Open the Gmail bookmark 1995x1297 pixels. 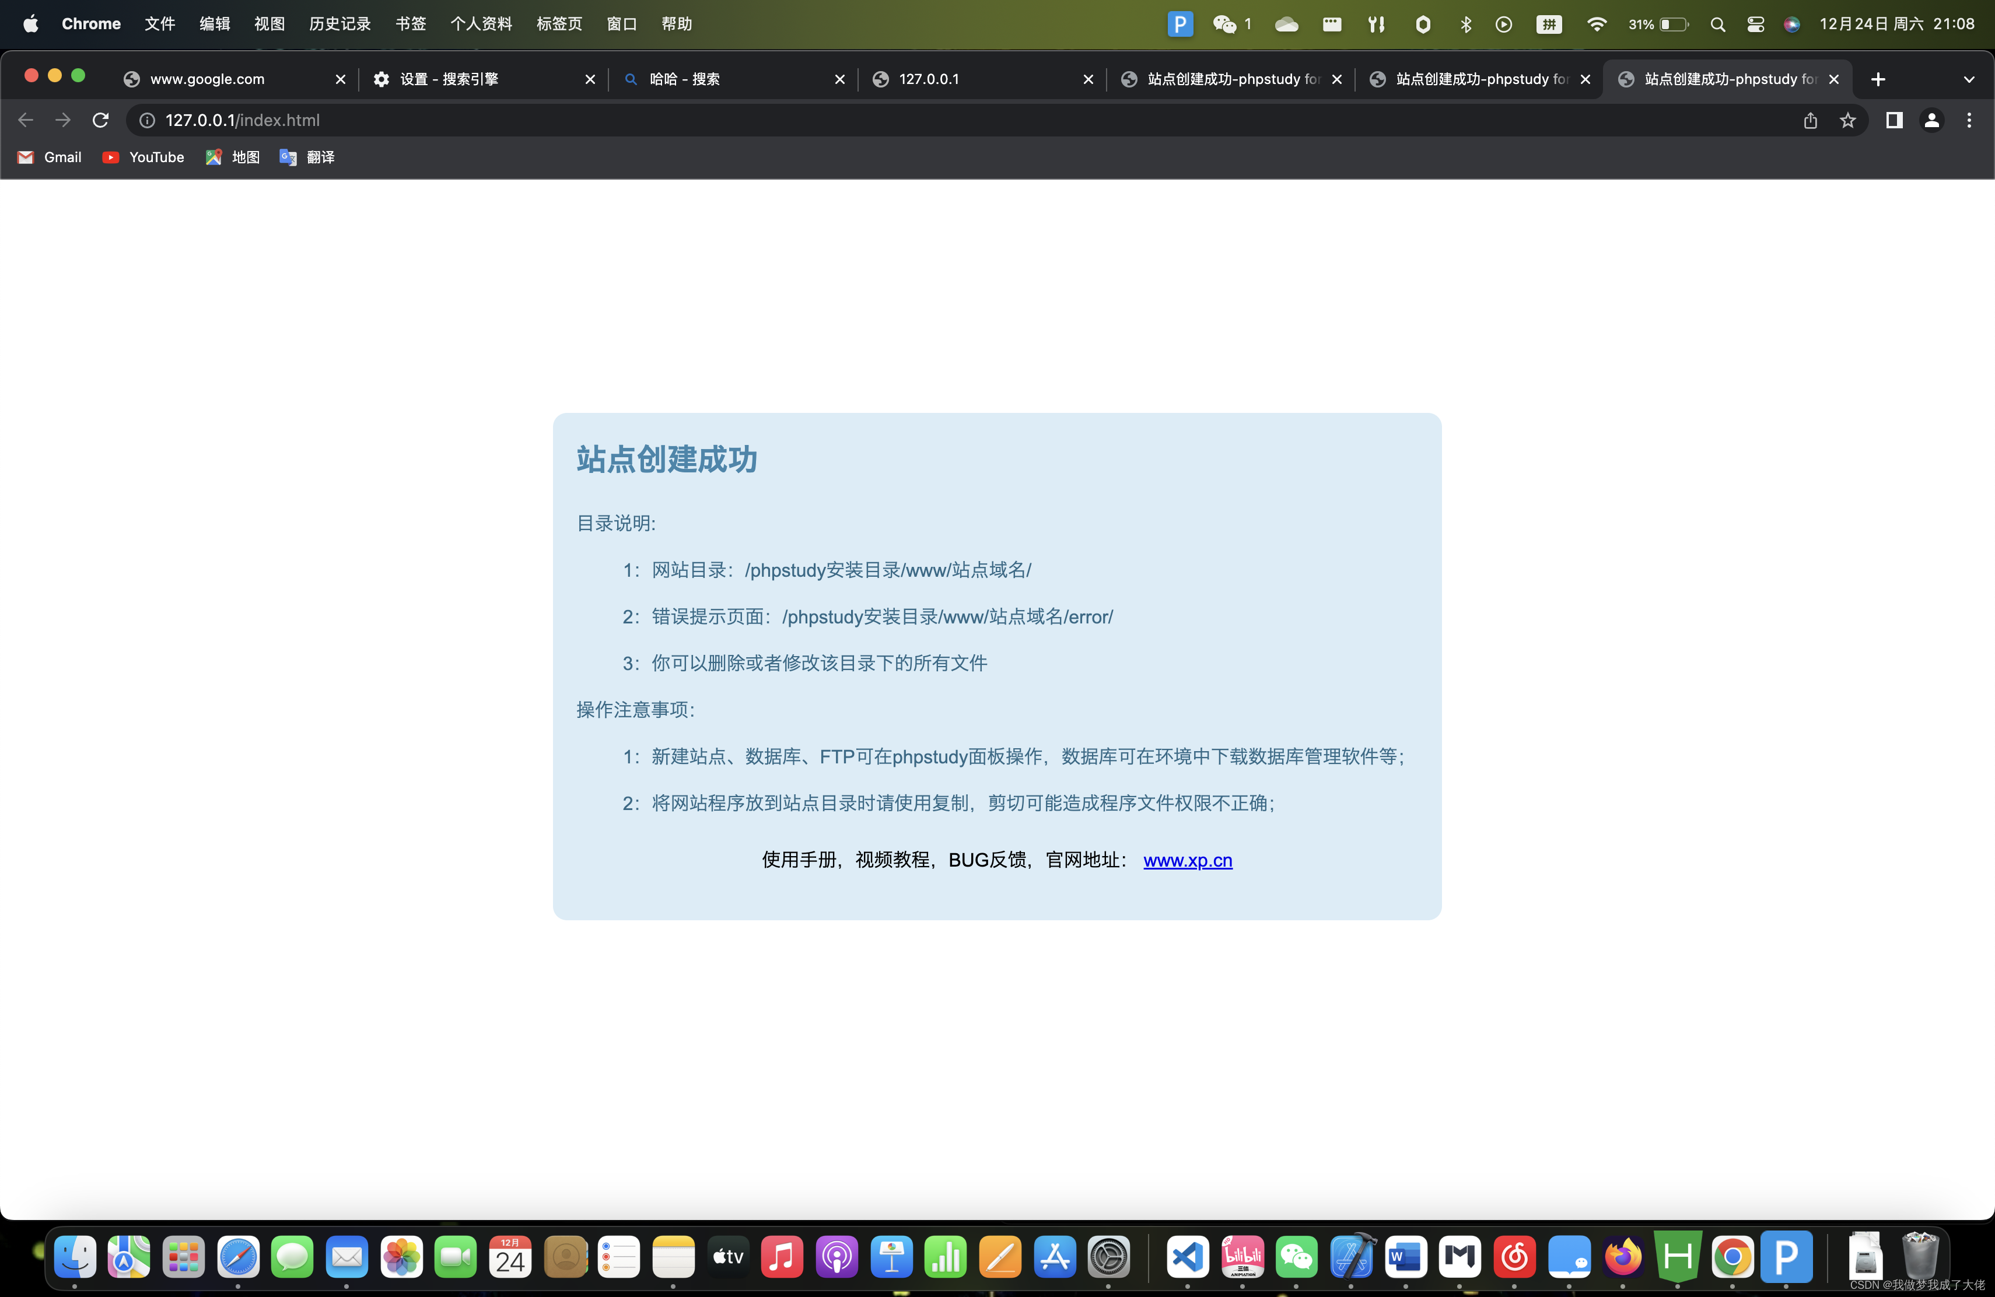tap(50, 157)
